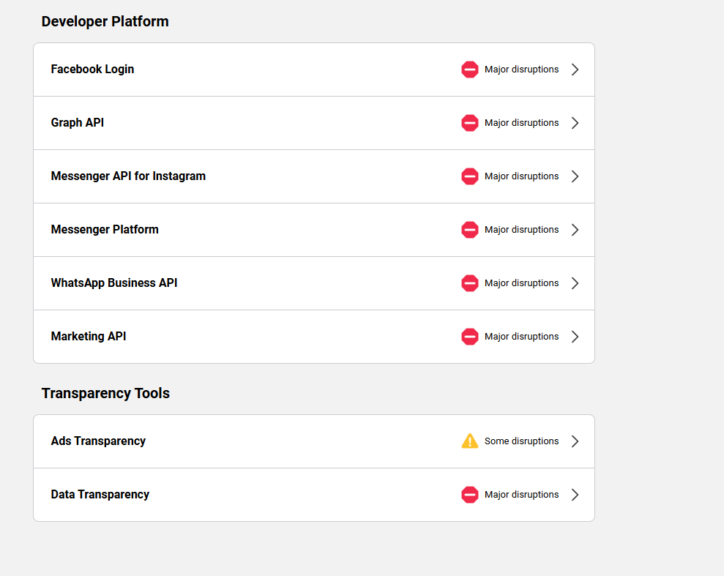The image size is (724, 576).
Task: Click the Data Transparency red stop icon
Action: [469, 495]
